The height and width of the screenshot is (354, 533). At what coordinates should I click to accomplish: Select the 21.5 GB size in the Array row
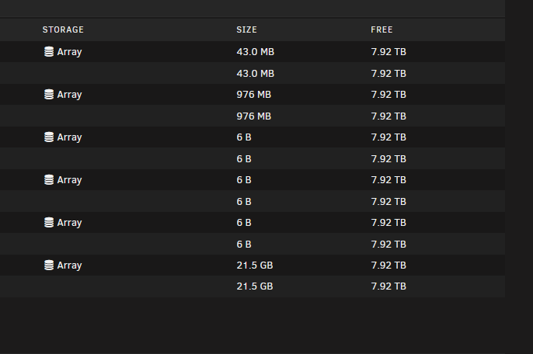coord(255,265)
